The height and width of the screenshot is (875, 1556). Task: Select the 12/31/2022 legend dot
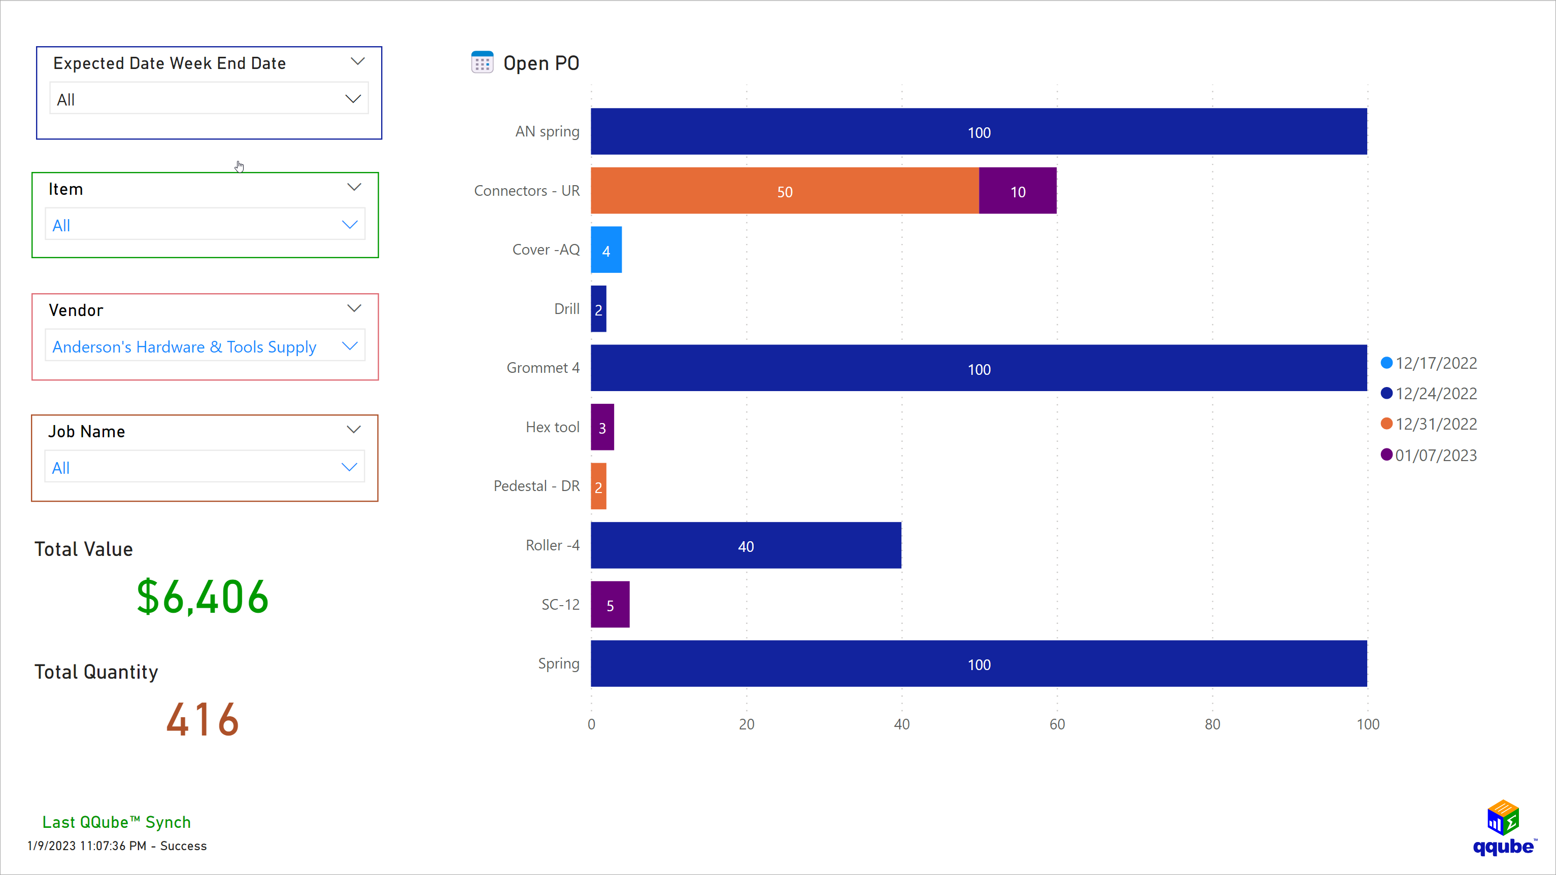tap(1386, 424)
